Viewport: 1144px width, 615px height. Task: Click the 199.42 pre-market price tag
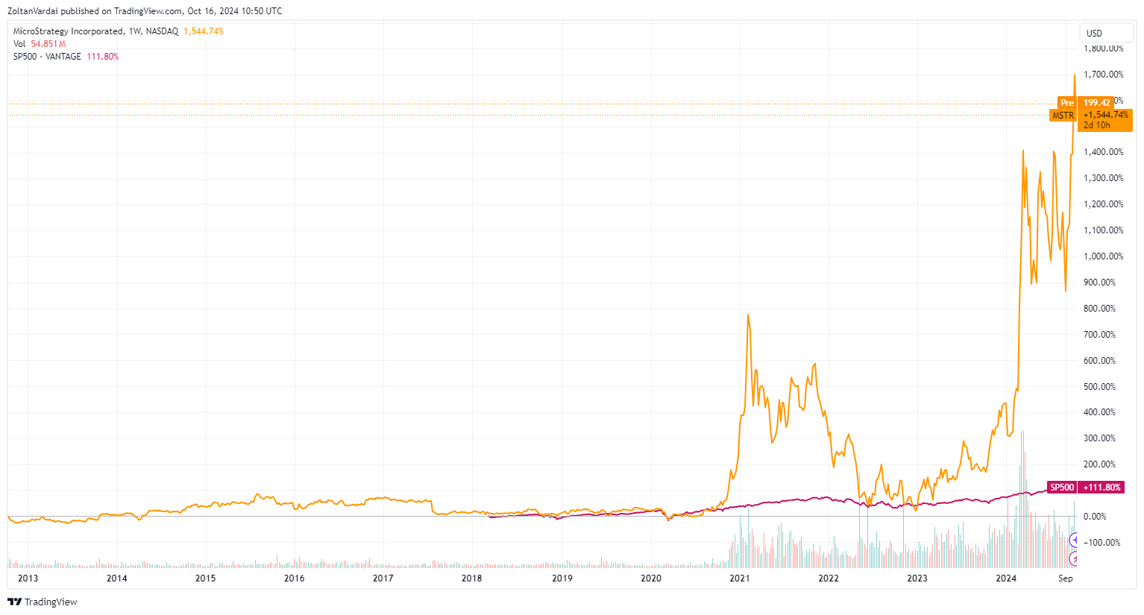click(1096, 103)
